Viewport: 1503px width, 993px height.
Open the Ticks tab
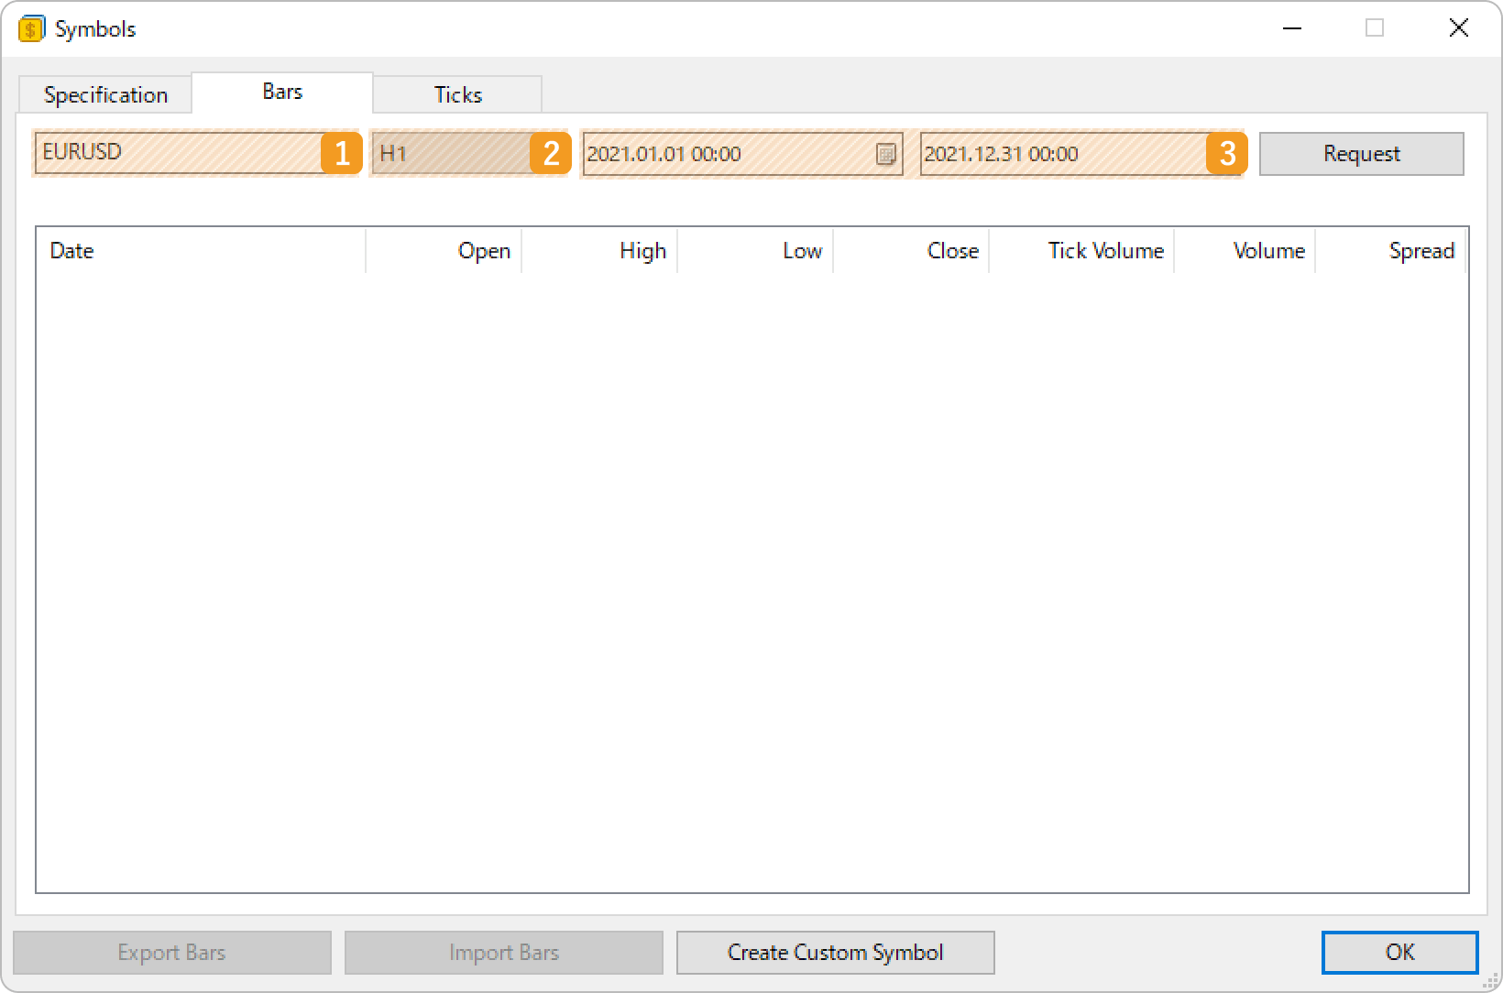(x=457, y=94)
